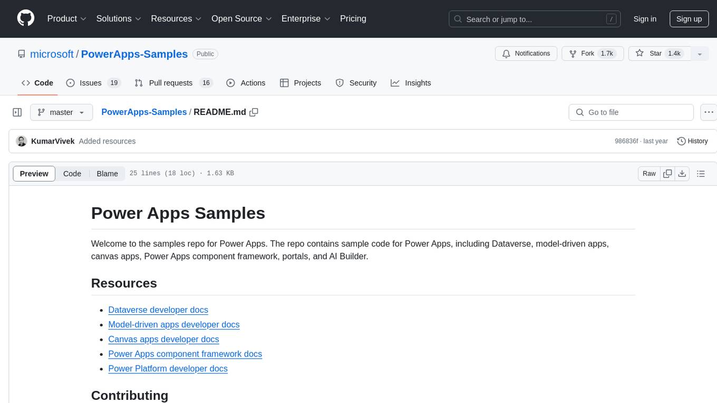
Task: Click the History clock icon
Action: click(x=681, y=141)
